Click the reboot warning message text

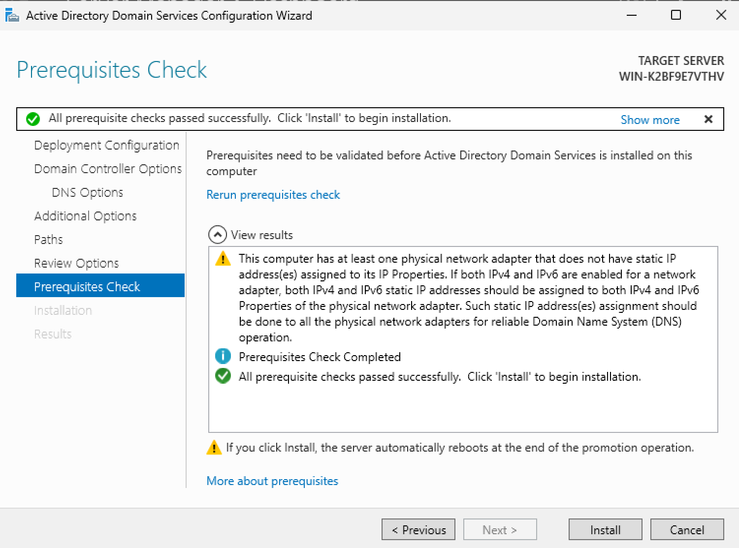point(460,448)
